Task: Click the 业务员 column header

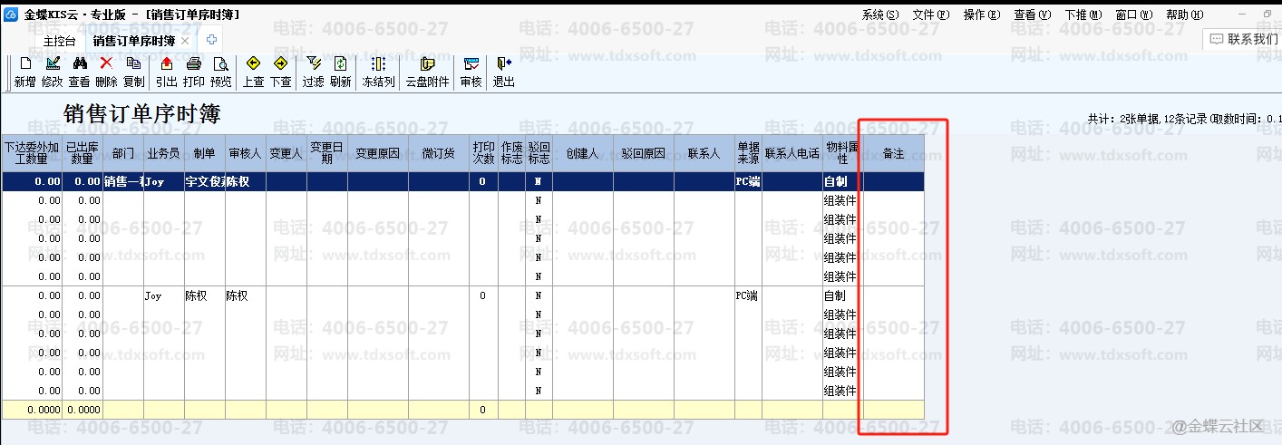Action: [x=164, y=154]
